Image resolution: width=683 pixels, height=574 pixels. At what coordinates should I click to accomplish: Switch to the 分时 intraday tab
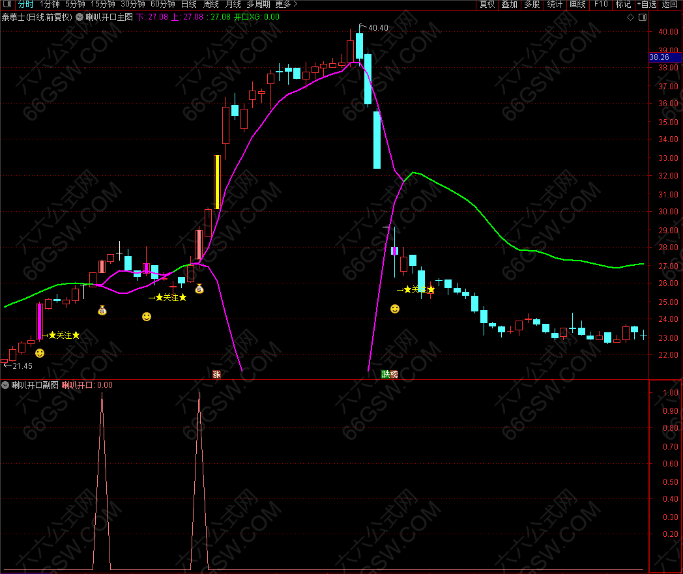(25, 5)
